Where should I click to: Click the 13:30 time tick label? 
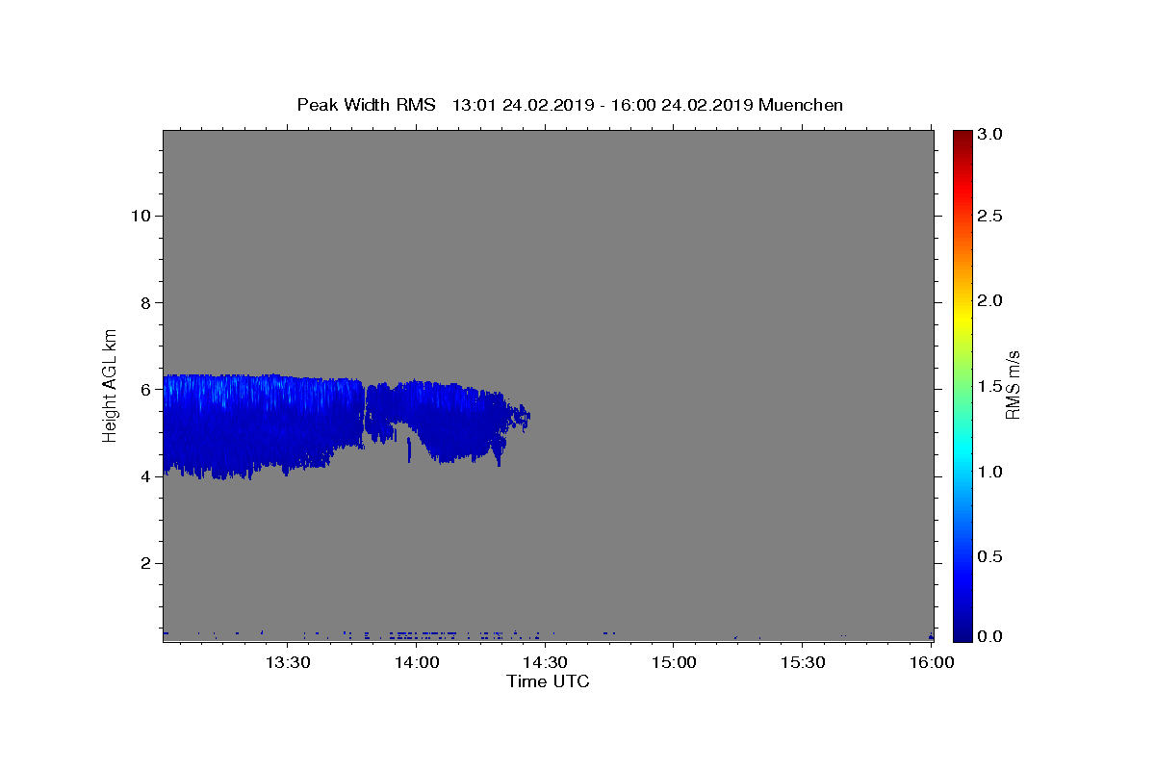(x=287, y=663)
